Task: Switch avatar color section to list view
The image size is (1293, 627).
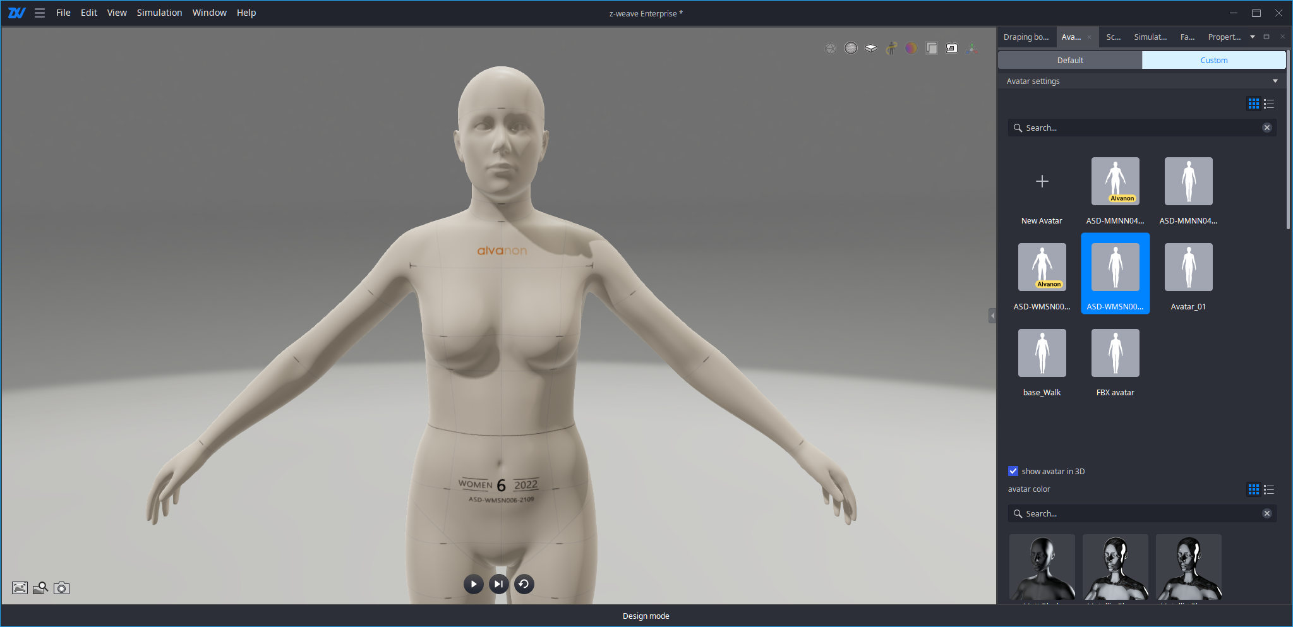Action: coord(1269,489)
